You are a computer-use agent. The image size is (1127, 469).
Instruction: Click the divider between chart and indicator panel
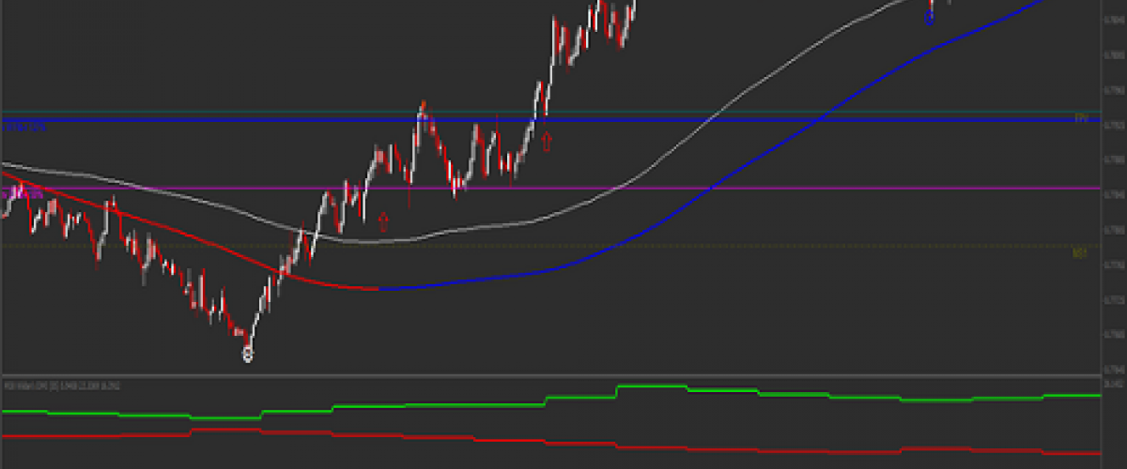563,376
